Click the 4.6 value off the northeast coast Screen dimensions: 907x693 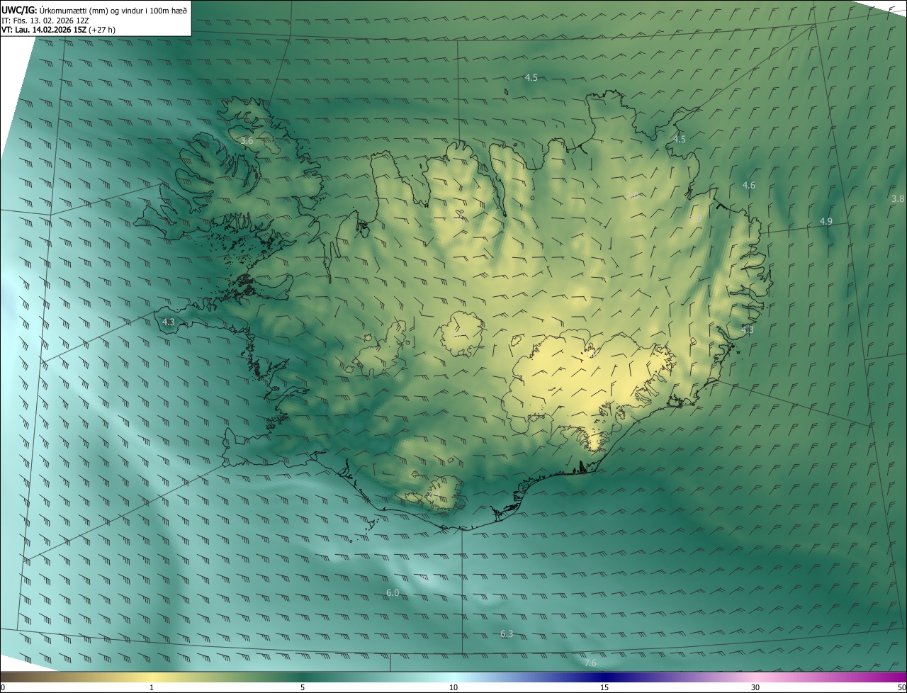coord(748,185)
